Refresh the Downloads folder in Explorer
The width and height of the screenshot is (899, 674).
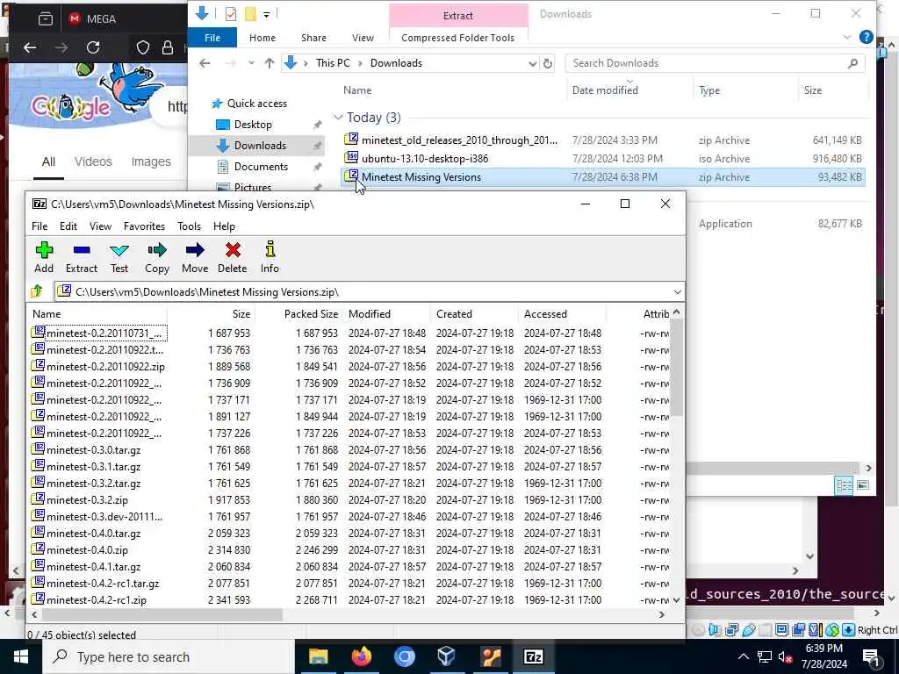coord(548,63)
